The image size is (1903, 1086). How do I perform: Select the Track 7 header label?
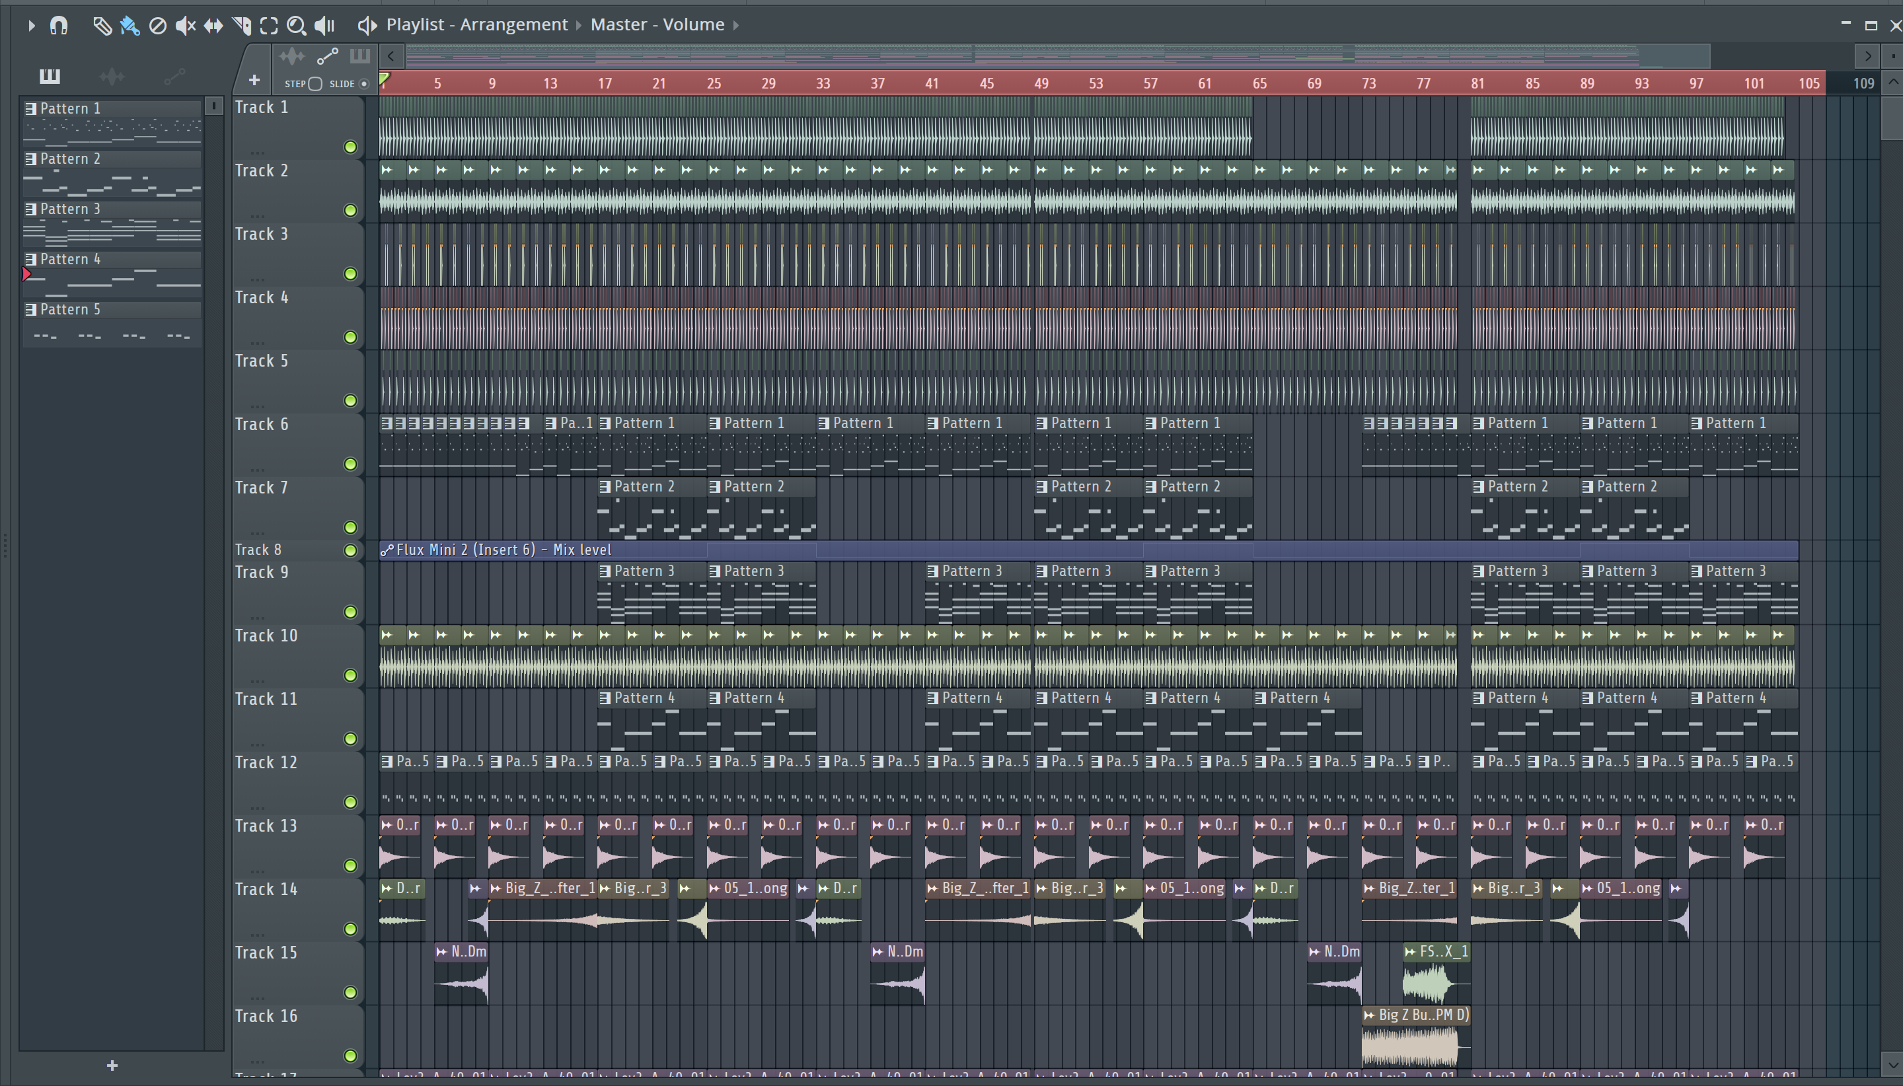[x=261, y=488]
